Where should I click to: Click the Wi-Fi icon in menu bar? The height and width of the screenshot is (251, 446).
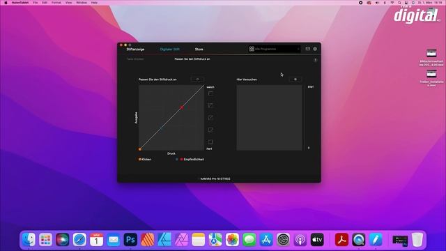[392, 3]
